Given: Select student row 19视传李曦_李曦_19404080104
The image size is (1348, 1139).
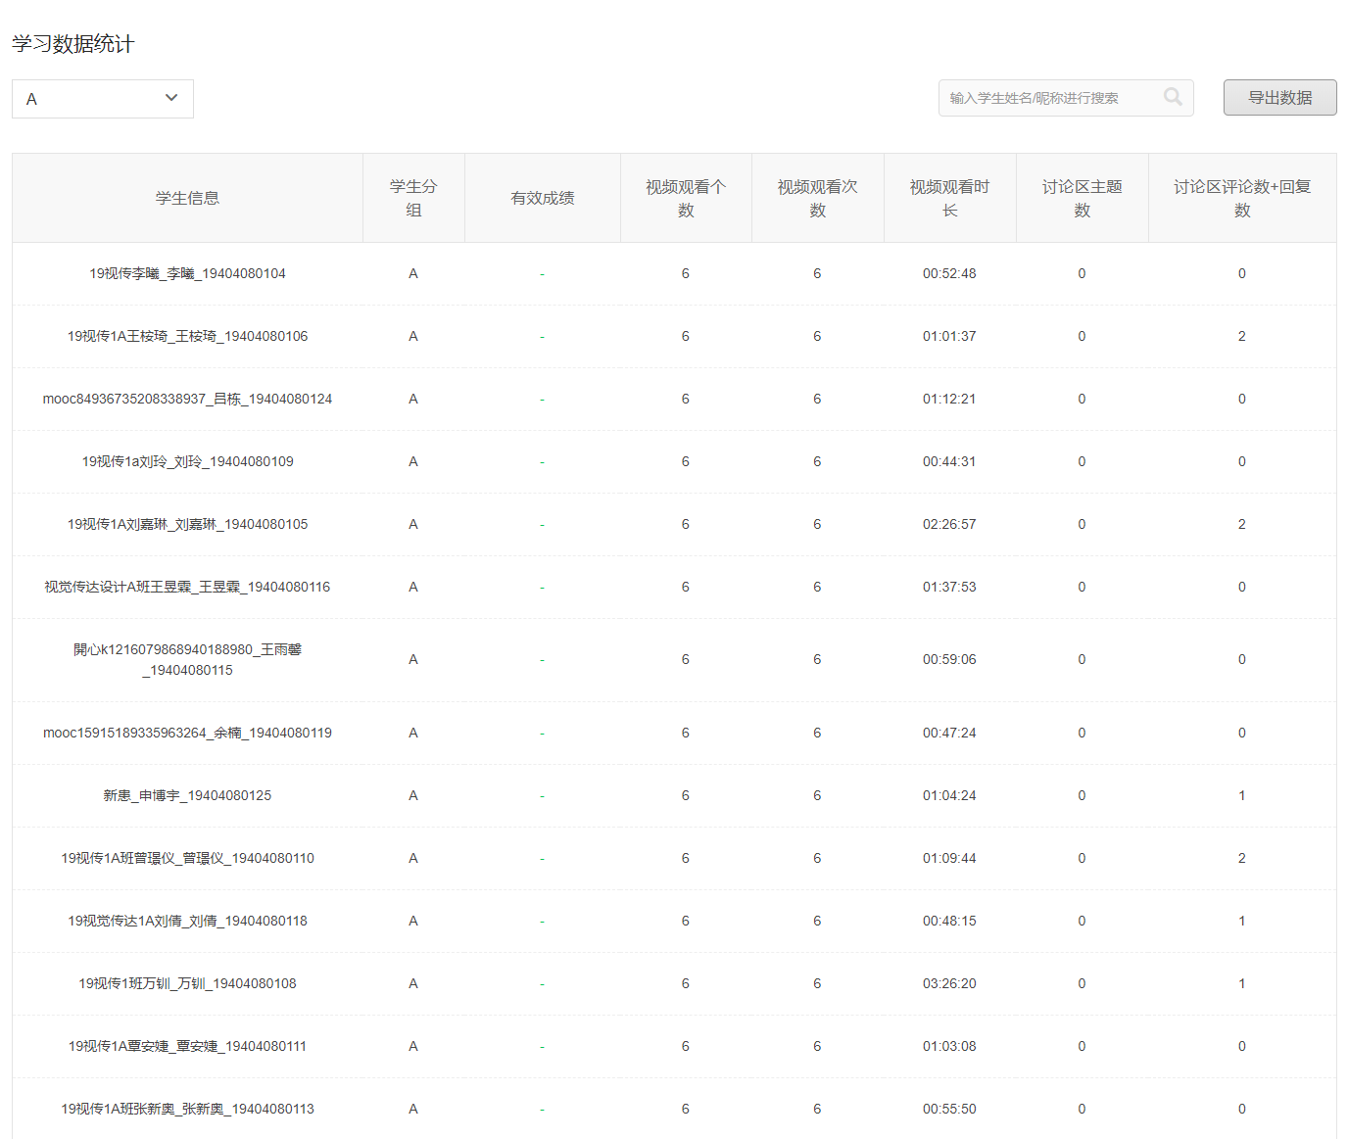Looking at the screenshot, I should point(187,273).
